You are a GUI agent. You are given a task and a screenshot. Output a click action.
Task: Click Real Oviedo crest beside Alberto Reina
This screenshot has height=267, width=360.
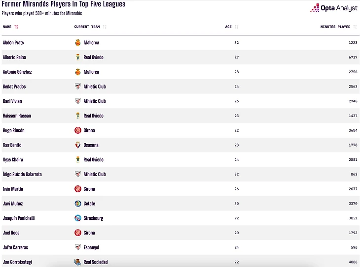78,57
